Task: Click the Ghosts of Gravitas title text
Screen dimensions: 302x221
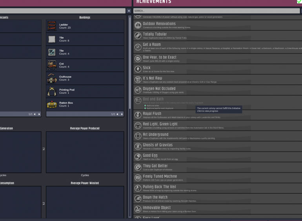Action: 158,145
